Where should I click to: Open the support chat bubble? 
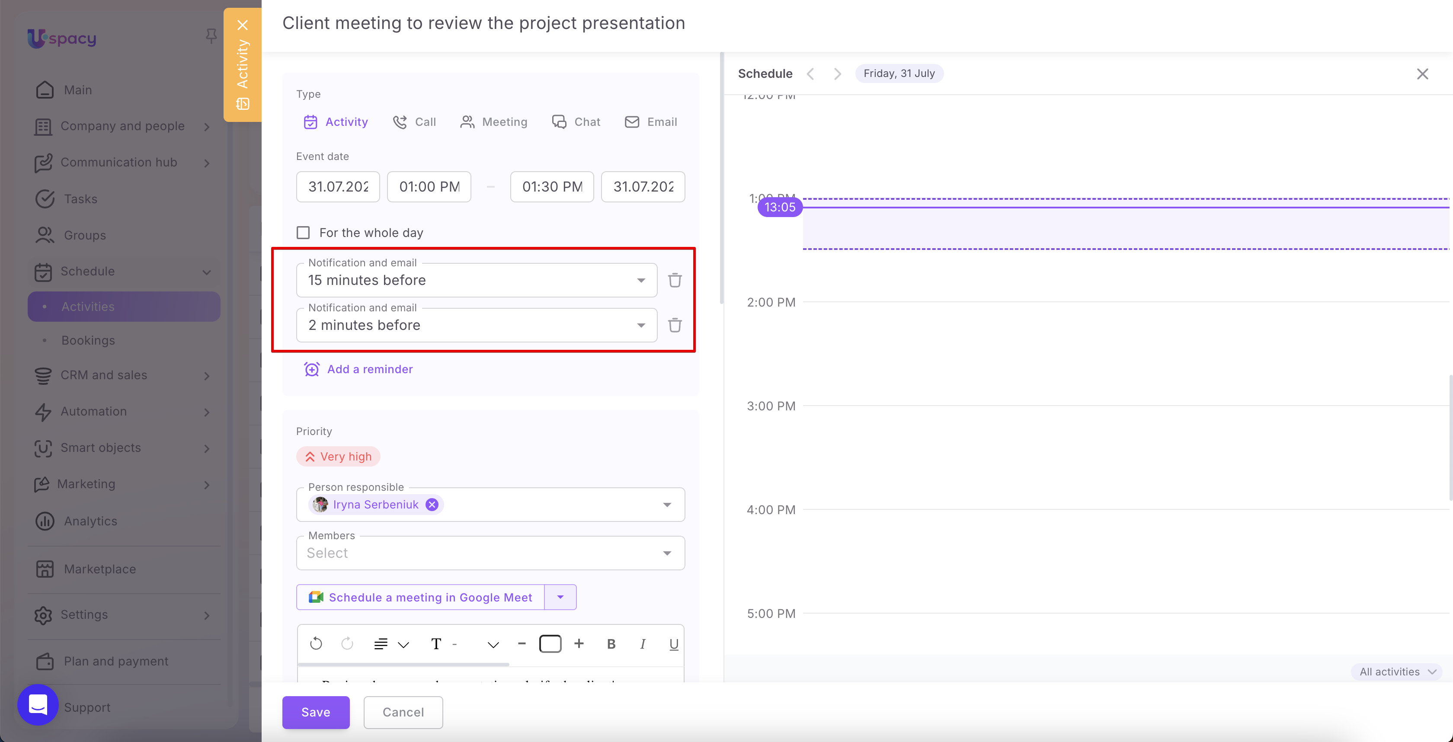tap(38, 704)
